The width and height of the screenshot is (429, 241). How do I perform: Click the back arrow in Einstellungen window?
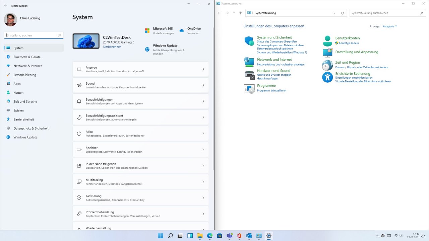click(5, 6)
